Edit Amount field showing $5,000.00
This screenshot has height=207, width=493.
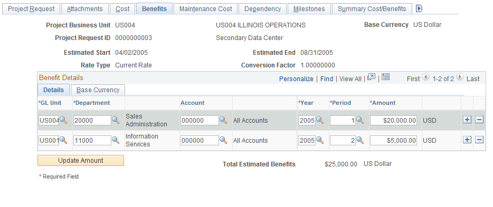tap(393, 141)
